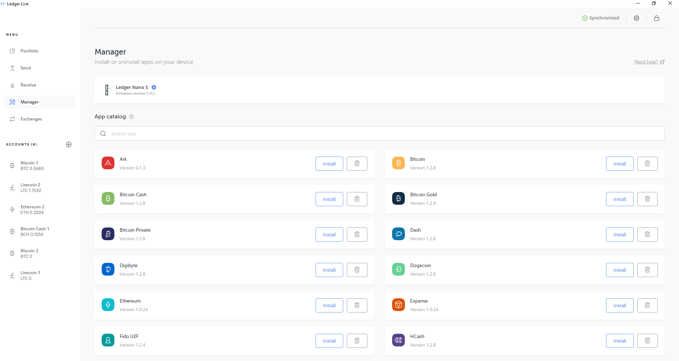
Task: Click the Ark app icon
Action: [x=108, y=163]
